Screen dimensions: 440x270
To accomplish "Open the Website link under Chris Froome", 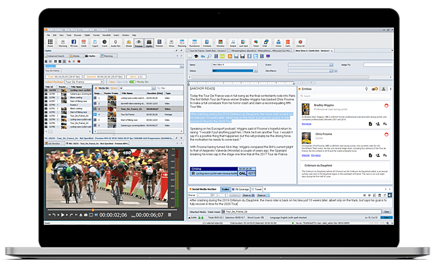I will tap(305, 155).
